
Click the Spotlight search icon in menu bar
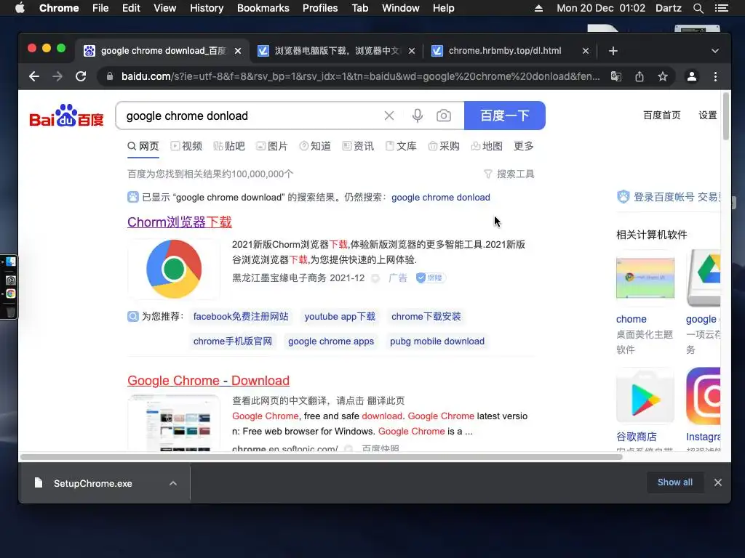click(698, 8)
